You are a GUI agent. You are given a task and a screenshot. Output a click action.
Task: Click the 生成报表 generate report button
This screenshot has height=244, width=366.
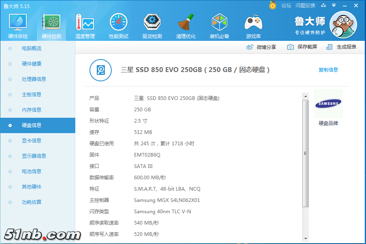[342, 47]
